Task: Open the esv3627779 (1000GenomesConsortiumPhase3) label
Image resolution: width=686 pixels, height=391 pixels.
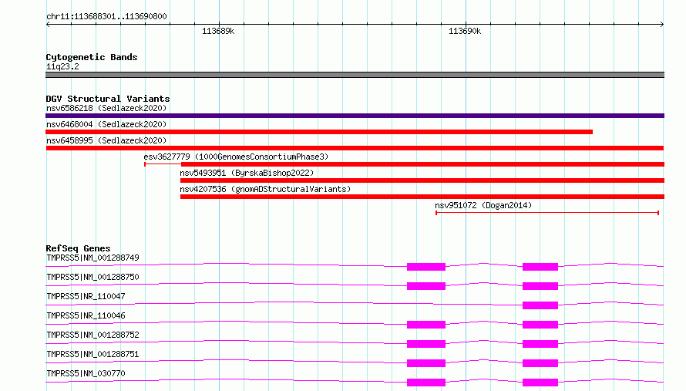Action: click(x=236, y=157)
